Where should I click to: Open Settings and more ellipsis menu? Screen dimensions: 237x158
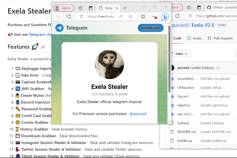pos(154,16)
